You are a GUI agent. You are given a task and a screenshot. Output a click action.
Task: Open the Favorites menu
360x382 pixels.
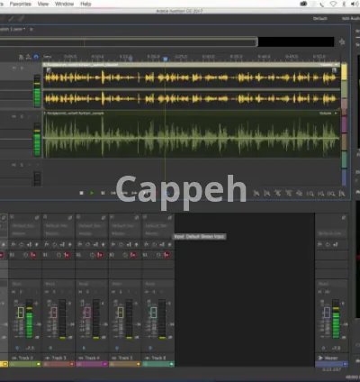[21, 4]
